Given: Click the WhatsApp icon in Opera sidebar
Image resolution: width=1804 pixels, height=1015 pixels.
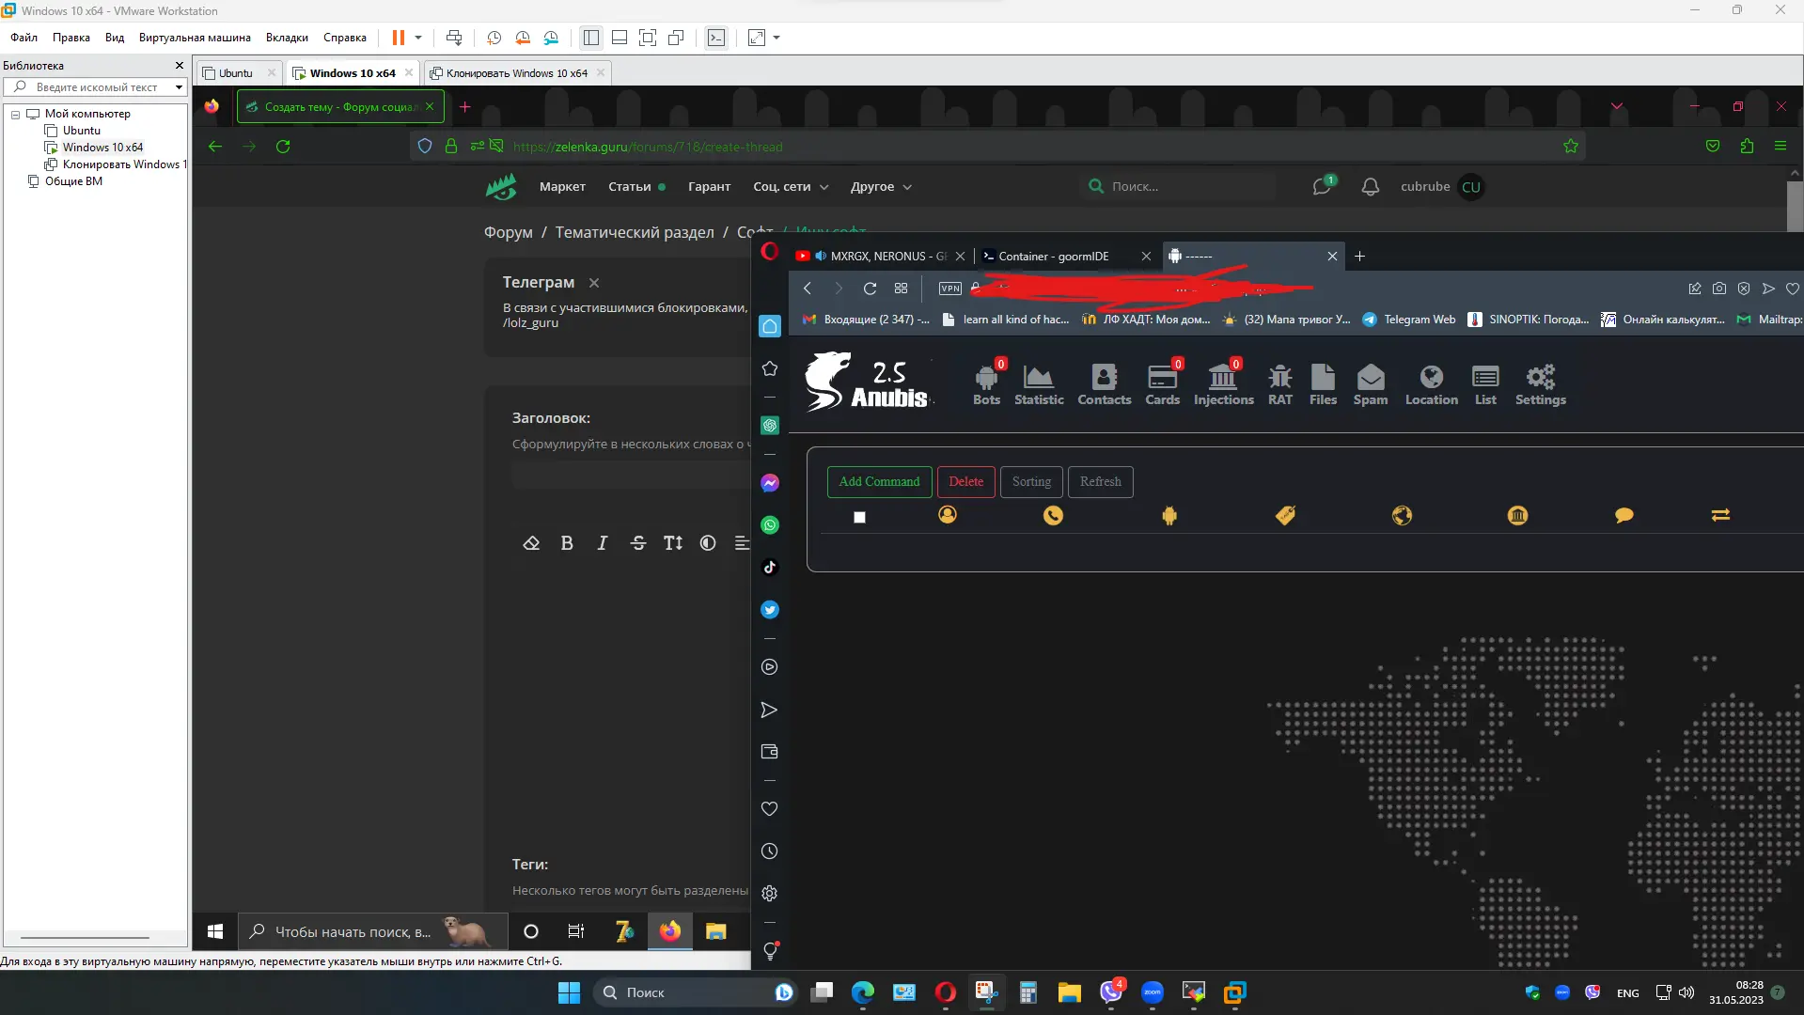Looking at the screenshot, I should [770, 525].
